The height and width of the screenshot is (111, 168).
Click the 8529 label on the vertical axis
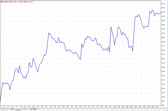[x=163, y=105]
